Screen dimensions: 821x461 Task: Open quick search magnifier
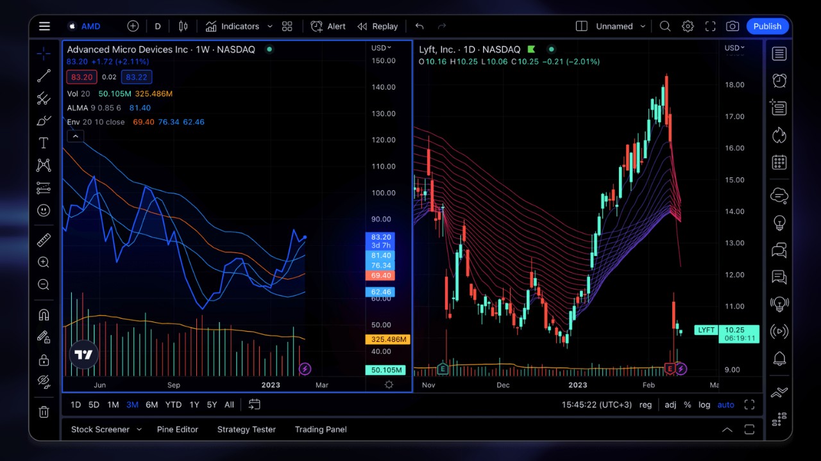click(x=665, y=26)
